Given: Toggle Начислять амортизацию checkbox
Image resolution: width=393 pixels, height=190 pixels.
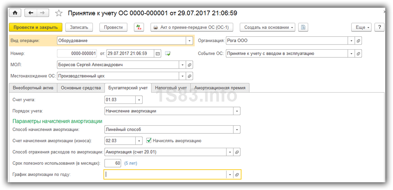Looking at the screenshot, I should pos(149,140).
